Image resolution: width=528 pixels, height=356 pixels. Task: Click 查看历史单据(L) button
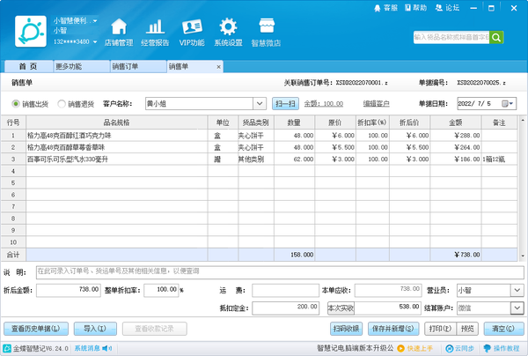pyautogui.click(x=36, y=329)
